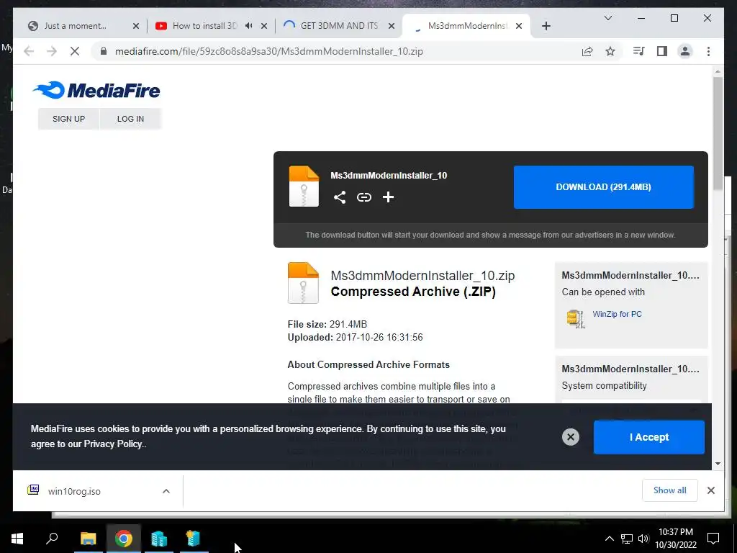Open Chrome side panel icon

tap(662, 51)
